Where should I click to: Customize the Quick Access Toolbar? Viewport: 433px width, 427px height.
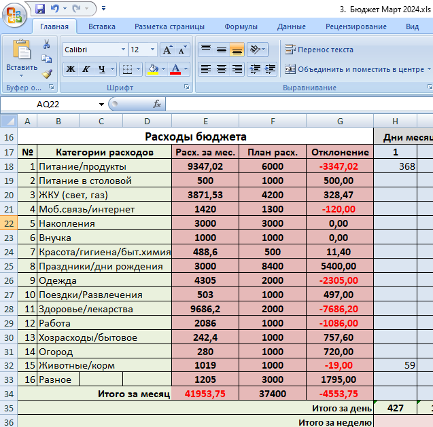click(x=103, y=9)
